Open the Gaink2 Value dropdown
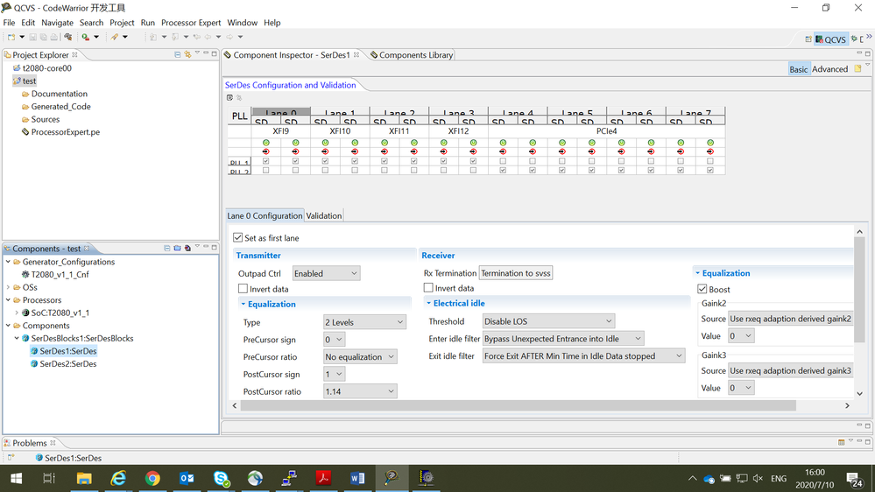Image resolution: width=875 pixels, height=492 pixels. [741, 336]
